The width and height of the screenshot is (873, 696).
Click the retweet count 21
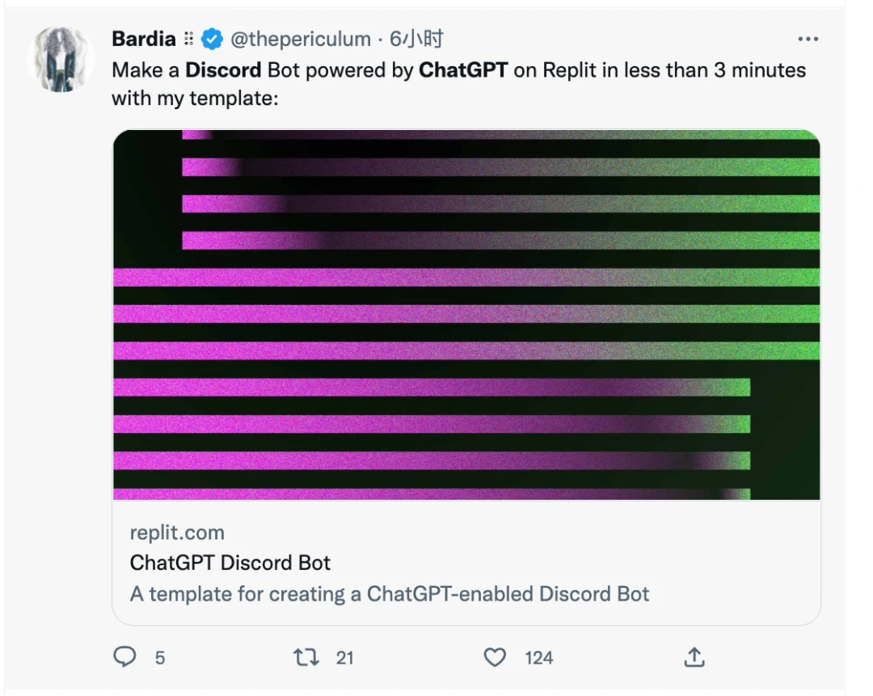click(344, 658)
